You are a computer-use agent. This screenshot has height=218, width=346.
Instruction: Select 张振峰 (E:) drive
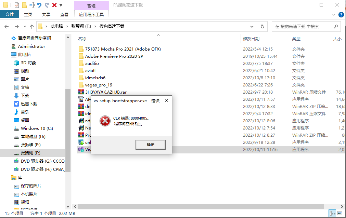(31, 145)
